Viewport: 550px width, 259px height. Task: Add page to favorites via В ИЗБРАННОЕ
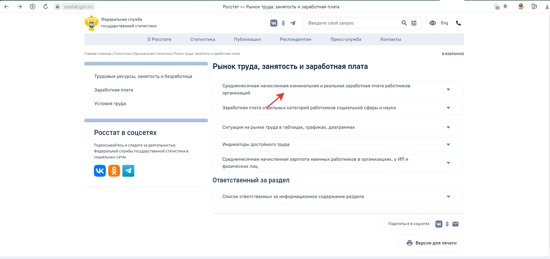click(453, 54)
